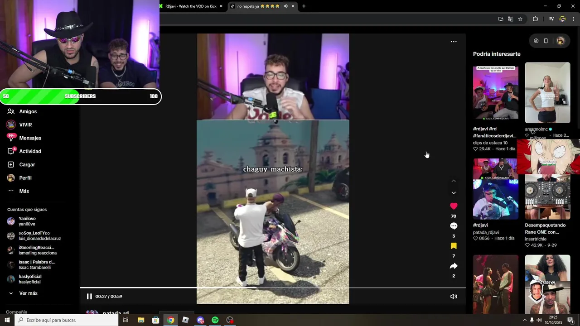The width and height of the screenshot is (580, 326).
Task: Open Task View on taskbar
Action: tap(126, 320)
